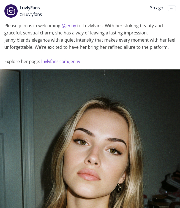The image size is (180, 208).
Task: Click the text "unforgettable" in the post
Action: tap(19, 47)
